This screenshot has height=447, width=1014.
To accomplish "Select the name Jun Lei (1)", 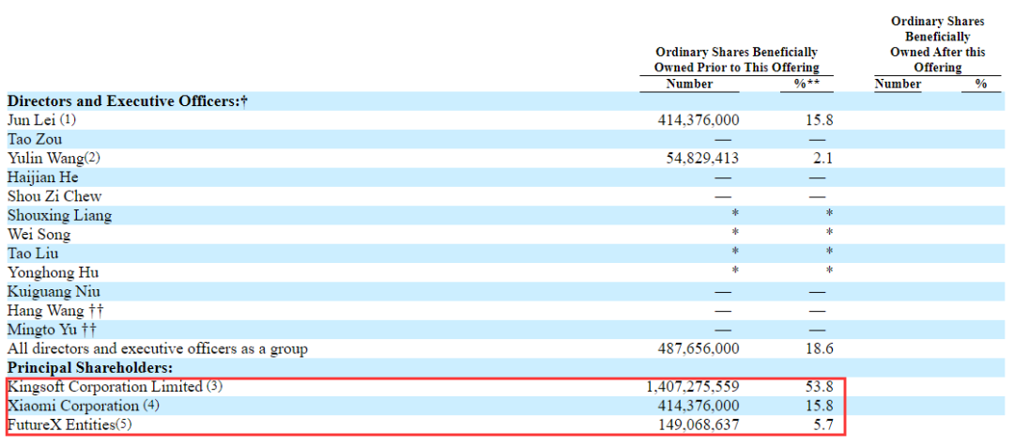I will [x=42, y=120].
